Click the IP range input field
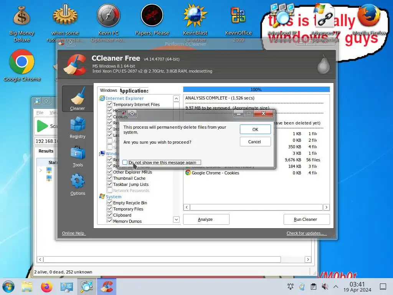Image resolution: width=393 pixels, height=295 pixels. point(46,141)
